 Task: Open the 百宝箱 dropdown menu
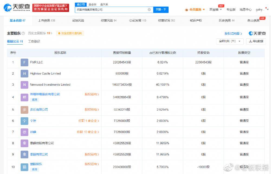pos(215,10)
